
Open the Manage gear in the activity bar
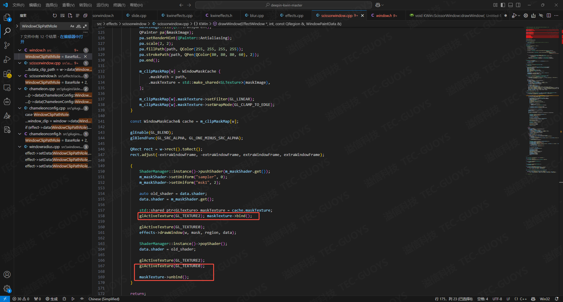click(x=7, y=289)
